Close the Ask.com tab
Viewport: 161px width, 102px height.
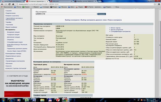72,1
